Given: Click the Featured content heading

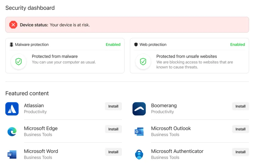Looking at the screenshot, I should [27, 93].
